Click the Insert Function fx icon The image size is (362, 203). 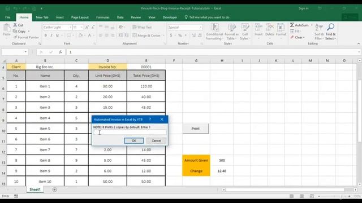coord(61,52)
